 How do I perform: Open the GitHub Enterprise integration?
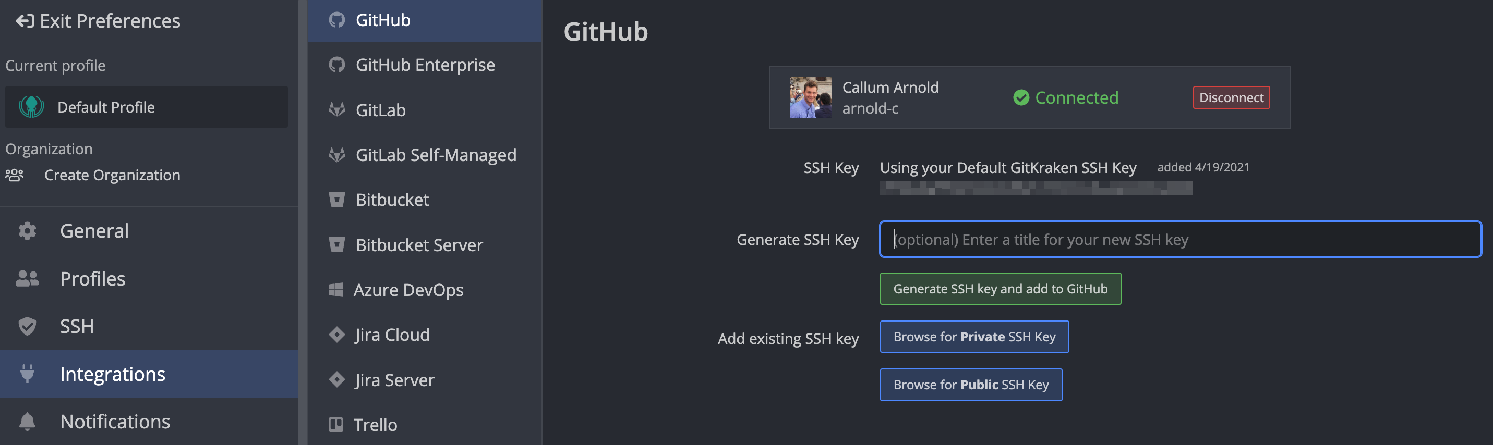point(425,65)
